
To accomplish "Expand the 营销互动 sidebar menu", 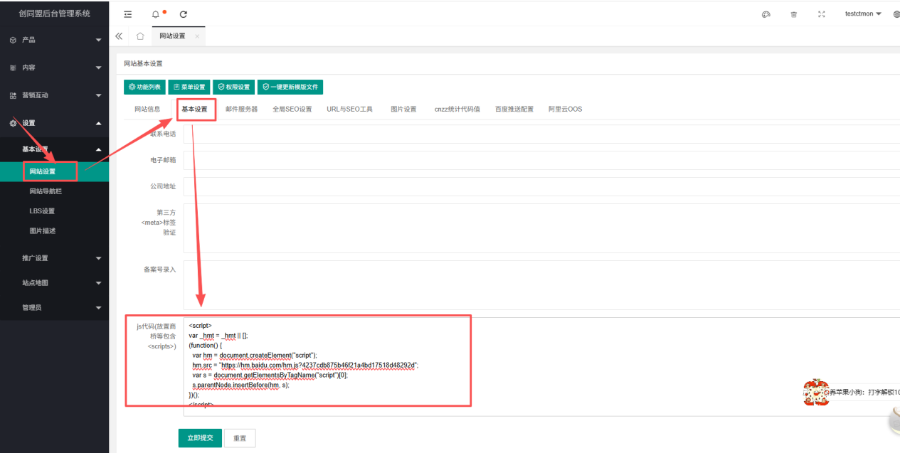I will (54, 95).
